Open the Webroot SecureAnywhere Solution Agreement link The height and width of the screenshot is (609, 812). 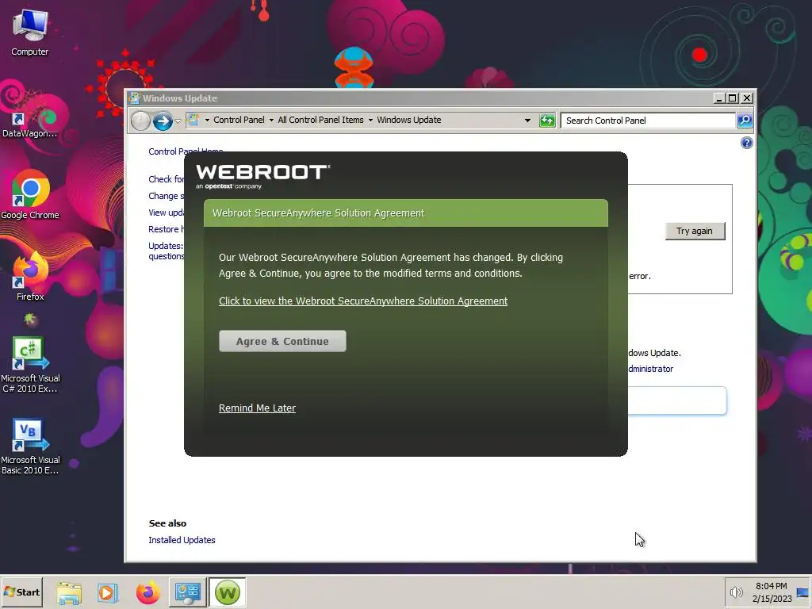(x=363, y=301)
